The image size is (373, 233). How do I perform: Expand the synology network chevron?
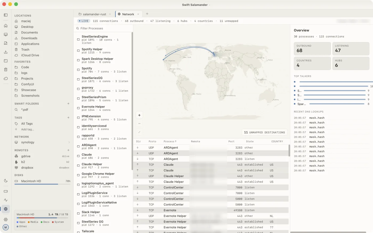[x=69, y=142]
